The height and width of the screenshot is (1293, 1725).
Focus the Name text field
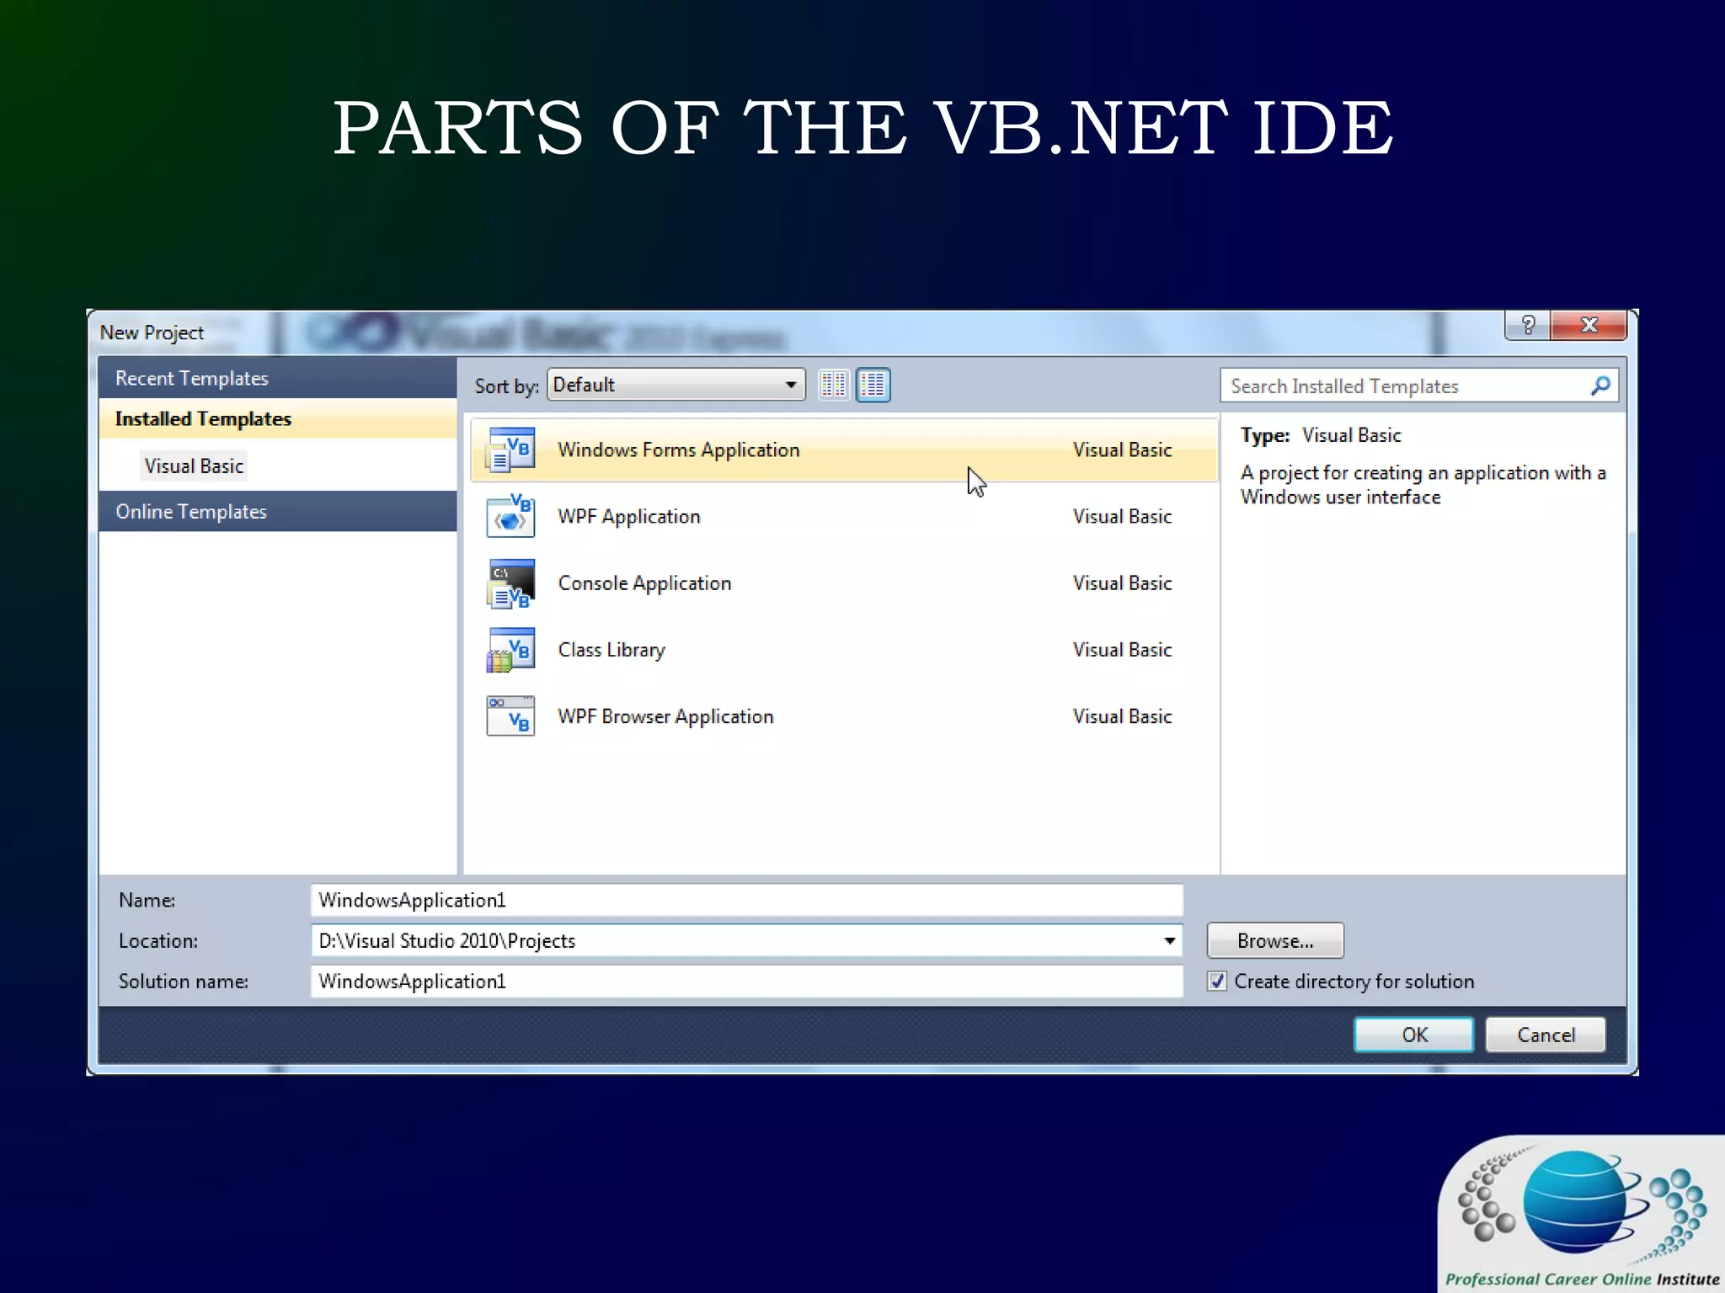[747, 900]
